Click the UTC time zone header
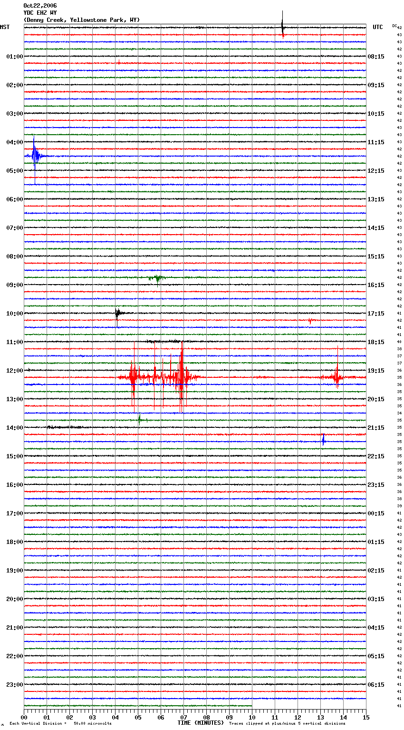Viewport: 404px width, 730px height. [x=378, y=27]
